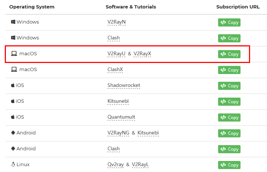This screenshot has width=267, height=172.
Task: Click the Linux penguin icon
Action: pyautogui.click(x=13, y=165)
